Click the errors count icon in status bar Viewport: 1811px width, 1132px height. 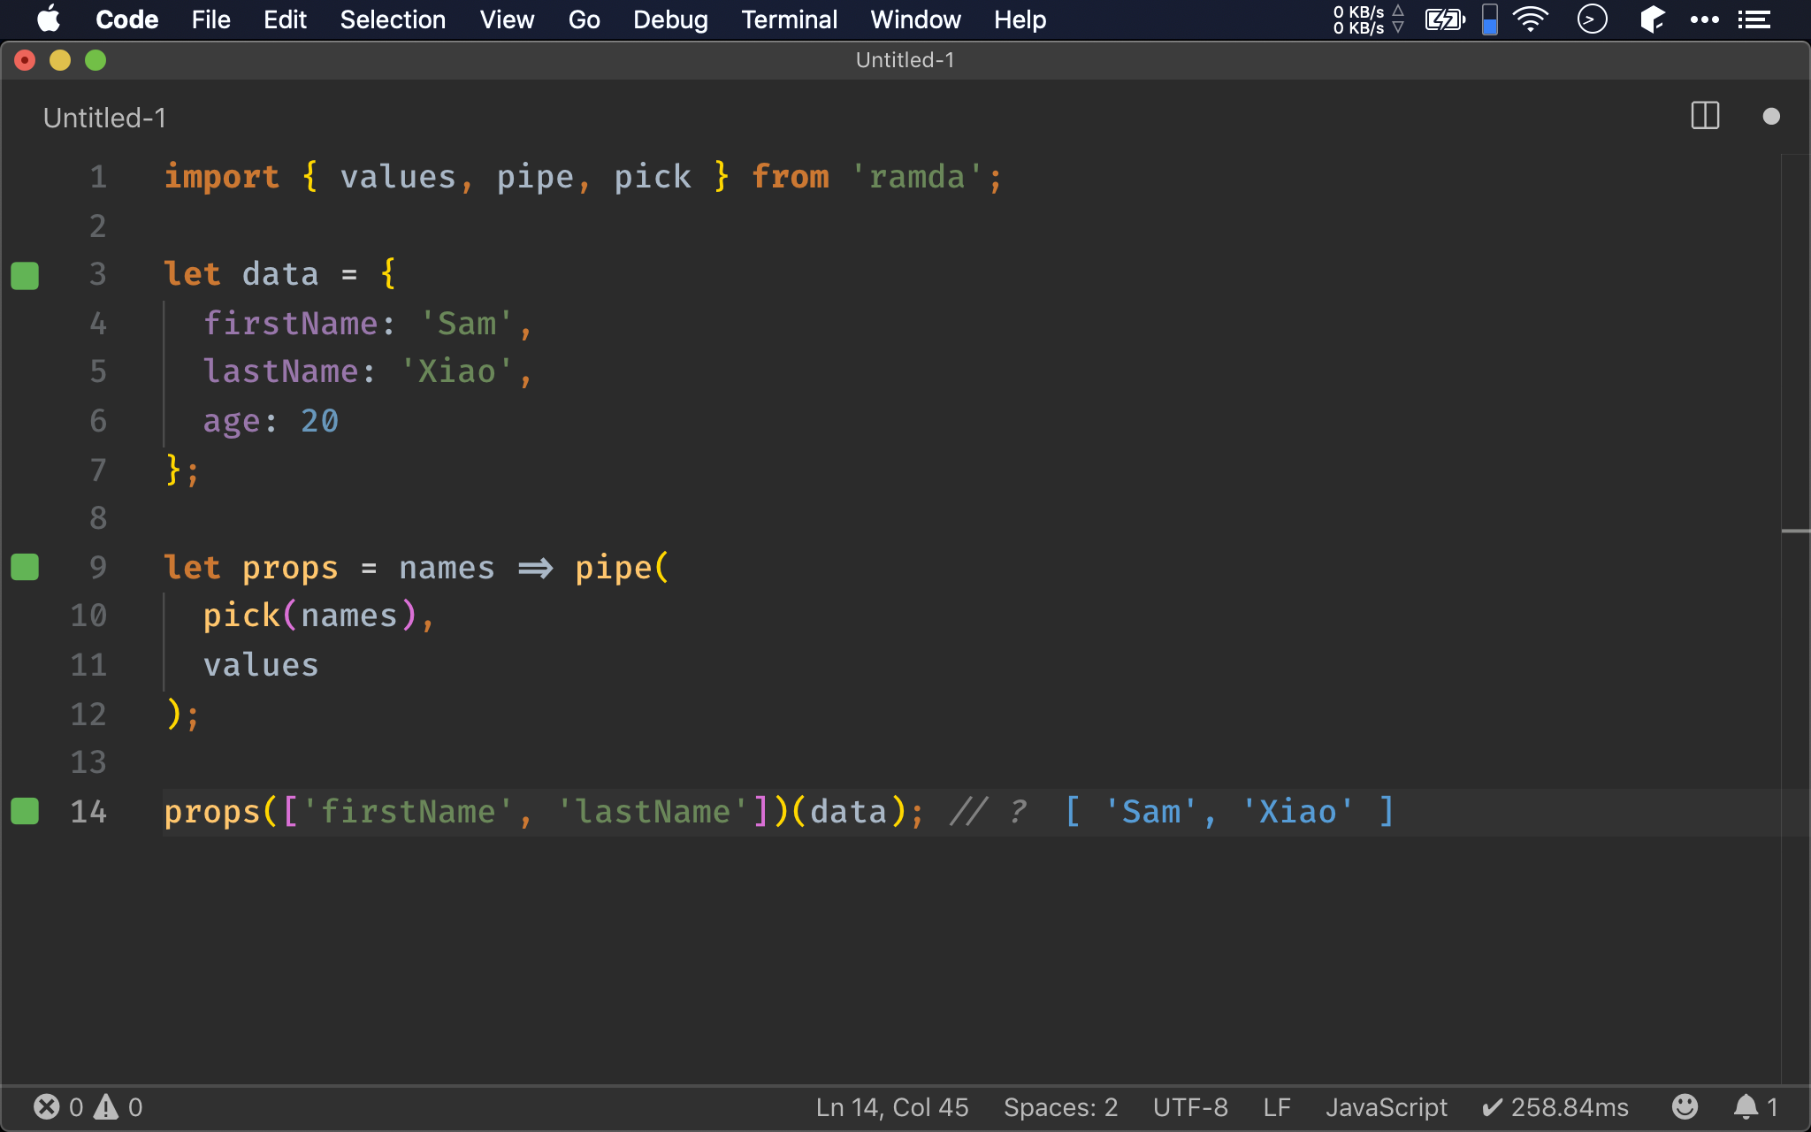pyautogui.click(x=47, y=1107)
